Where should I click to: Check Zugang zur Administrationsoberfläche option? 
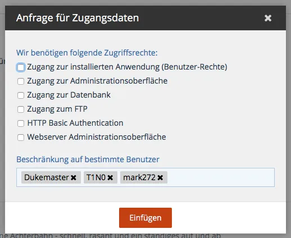pos(21,81)
